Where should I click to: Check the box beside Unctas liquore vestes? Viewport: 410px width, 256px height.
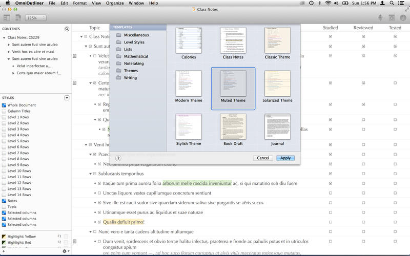pyautogui.click(x=99, y=193)
